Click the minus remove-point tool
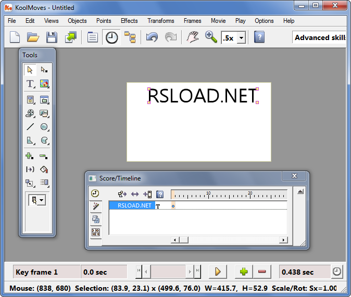 [x=43, y=156]
